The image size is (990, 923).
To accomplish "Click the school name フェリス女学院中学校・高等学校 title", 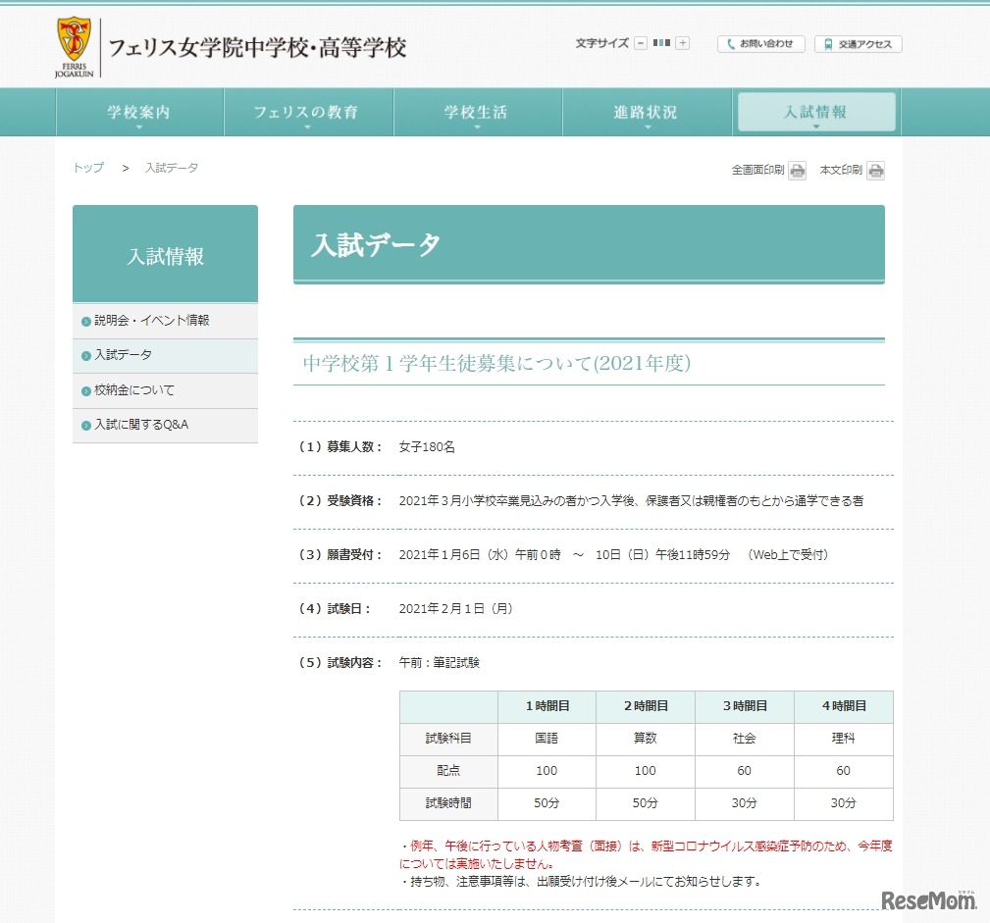I will pos(257,48).
